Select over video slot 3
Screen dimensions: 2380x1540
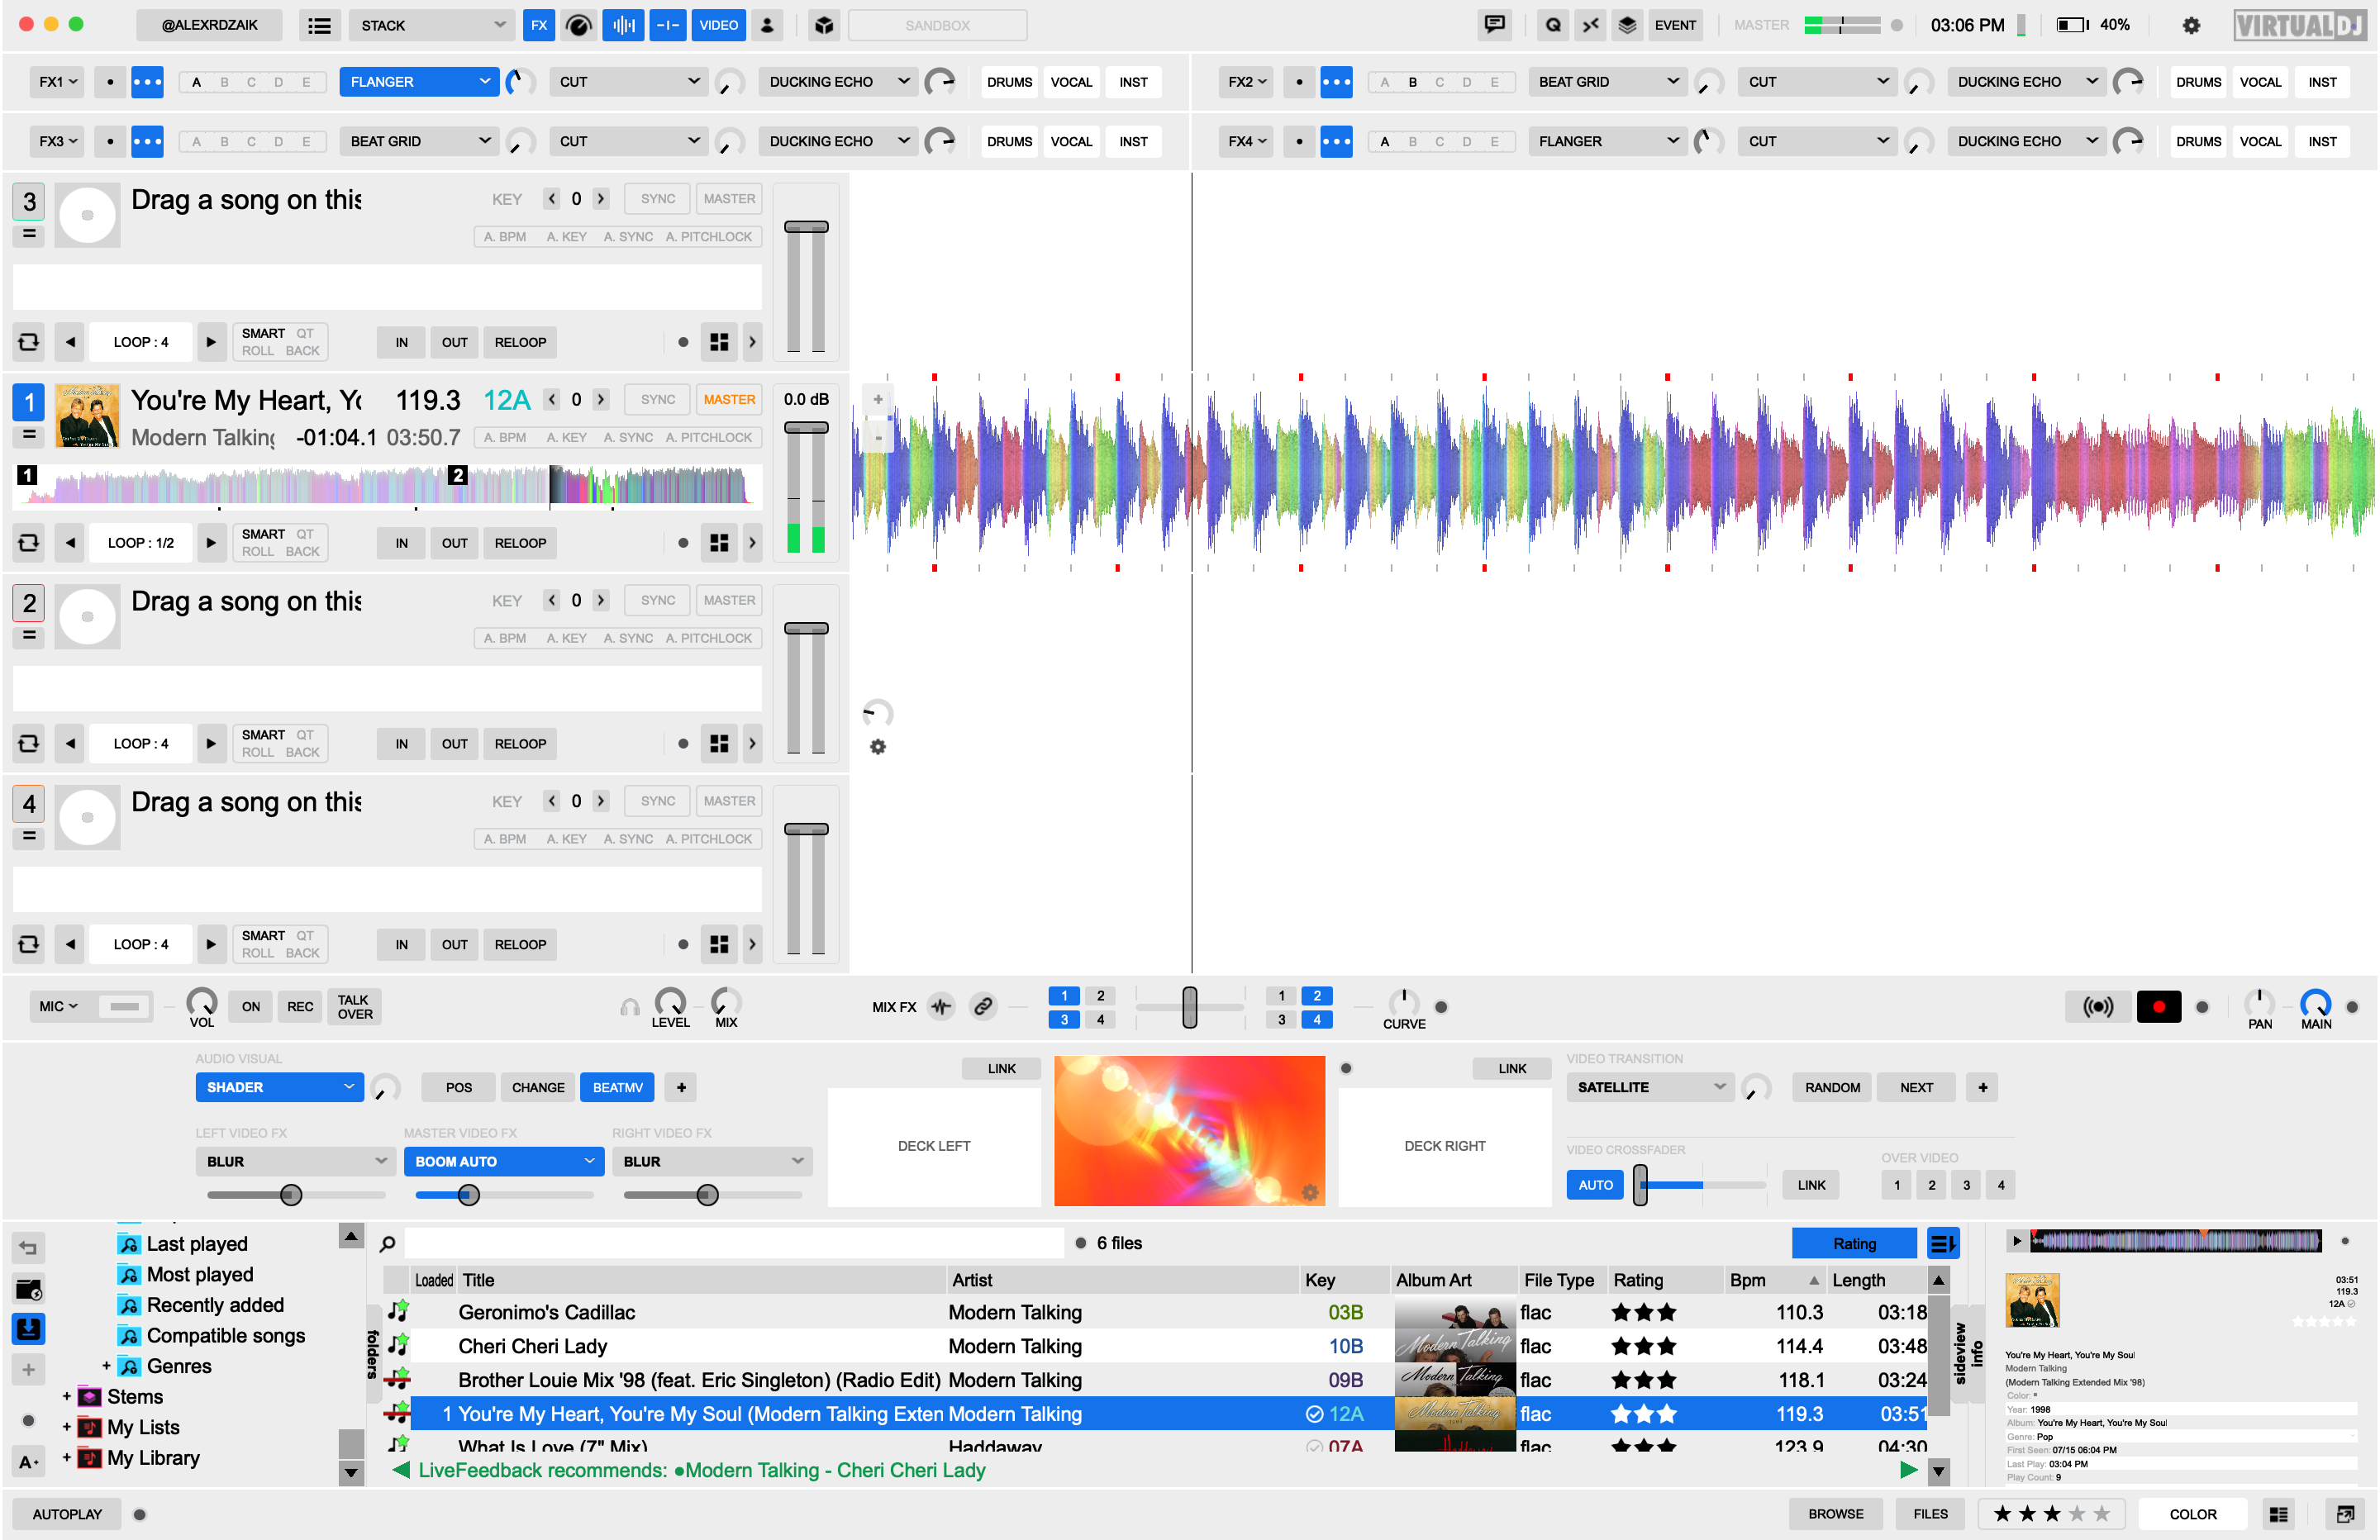click(1966, 1185)
